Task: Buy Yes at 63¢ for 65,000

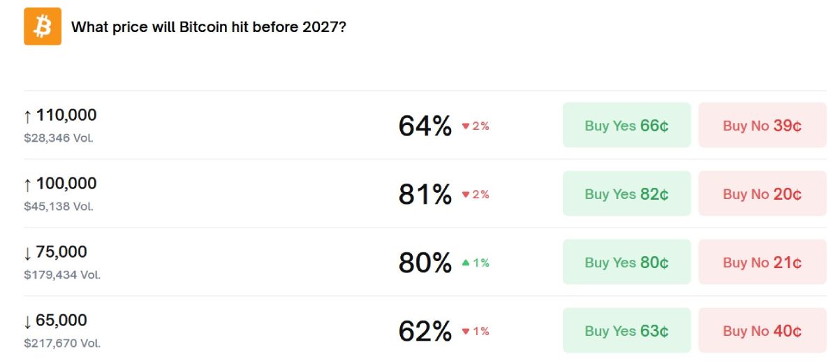Action: (626, 331)
